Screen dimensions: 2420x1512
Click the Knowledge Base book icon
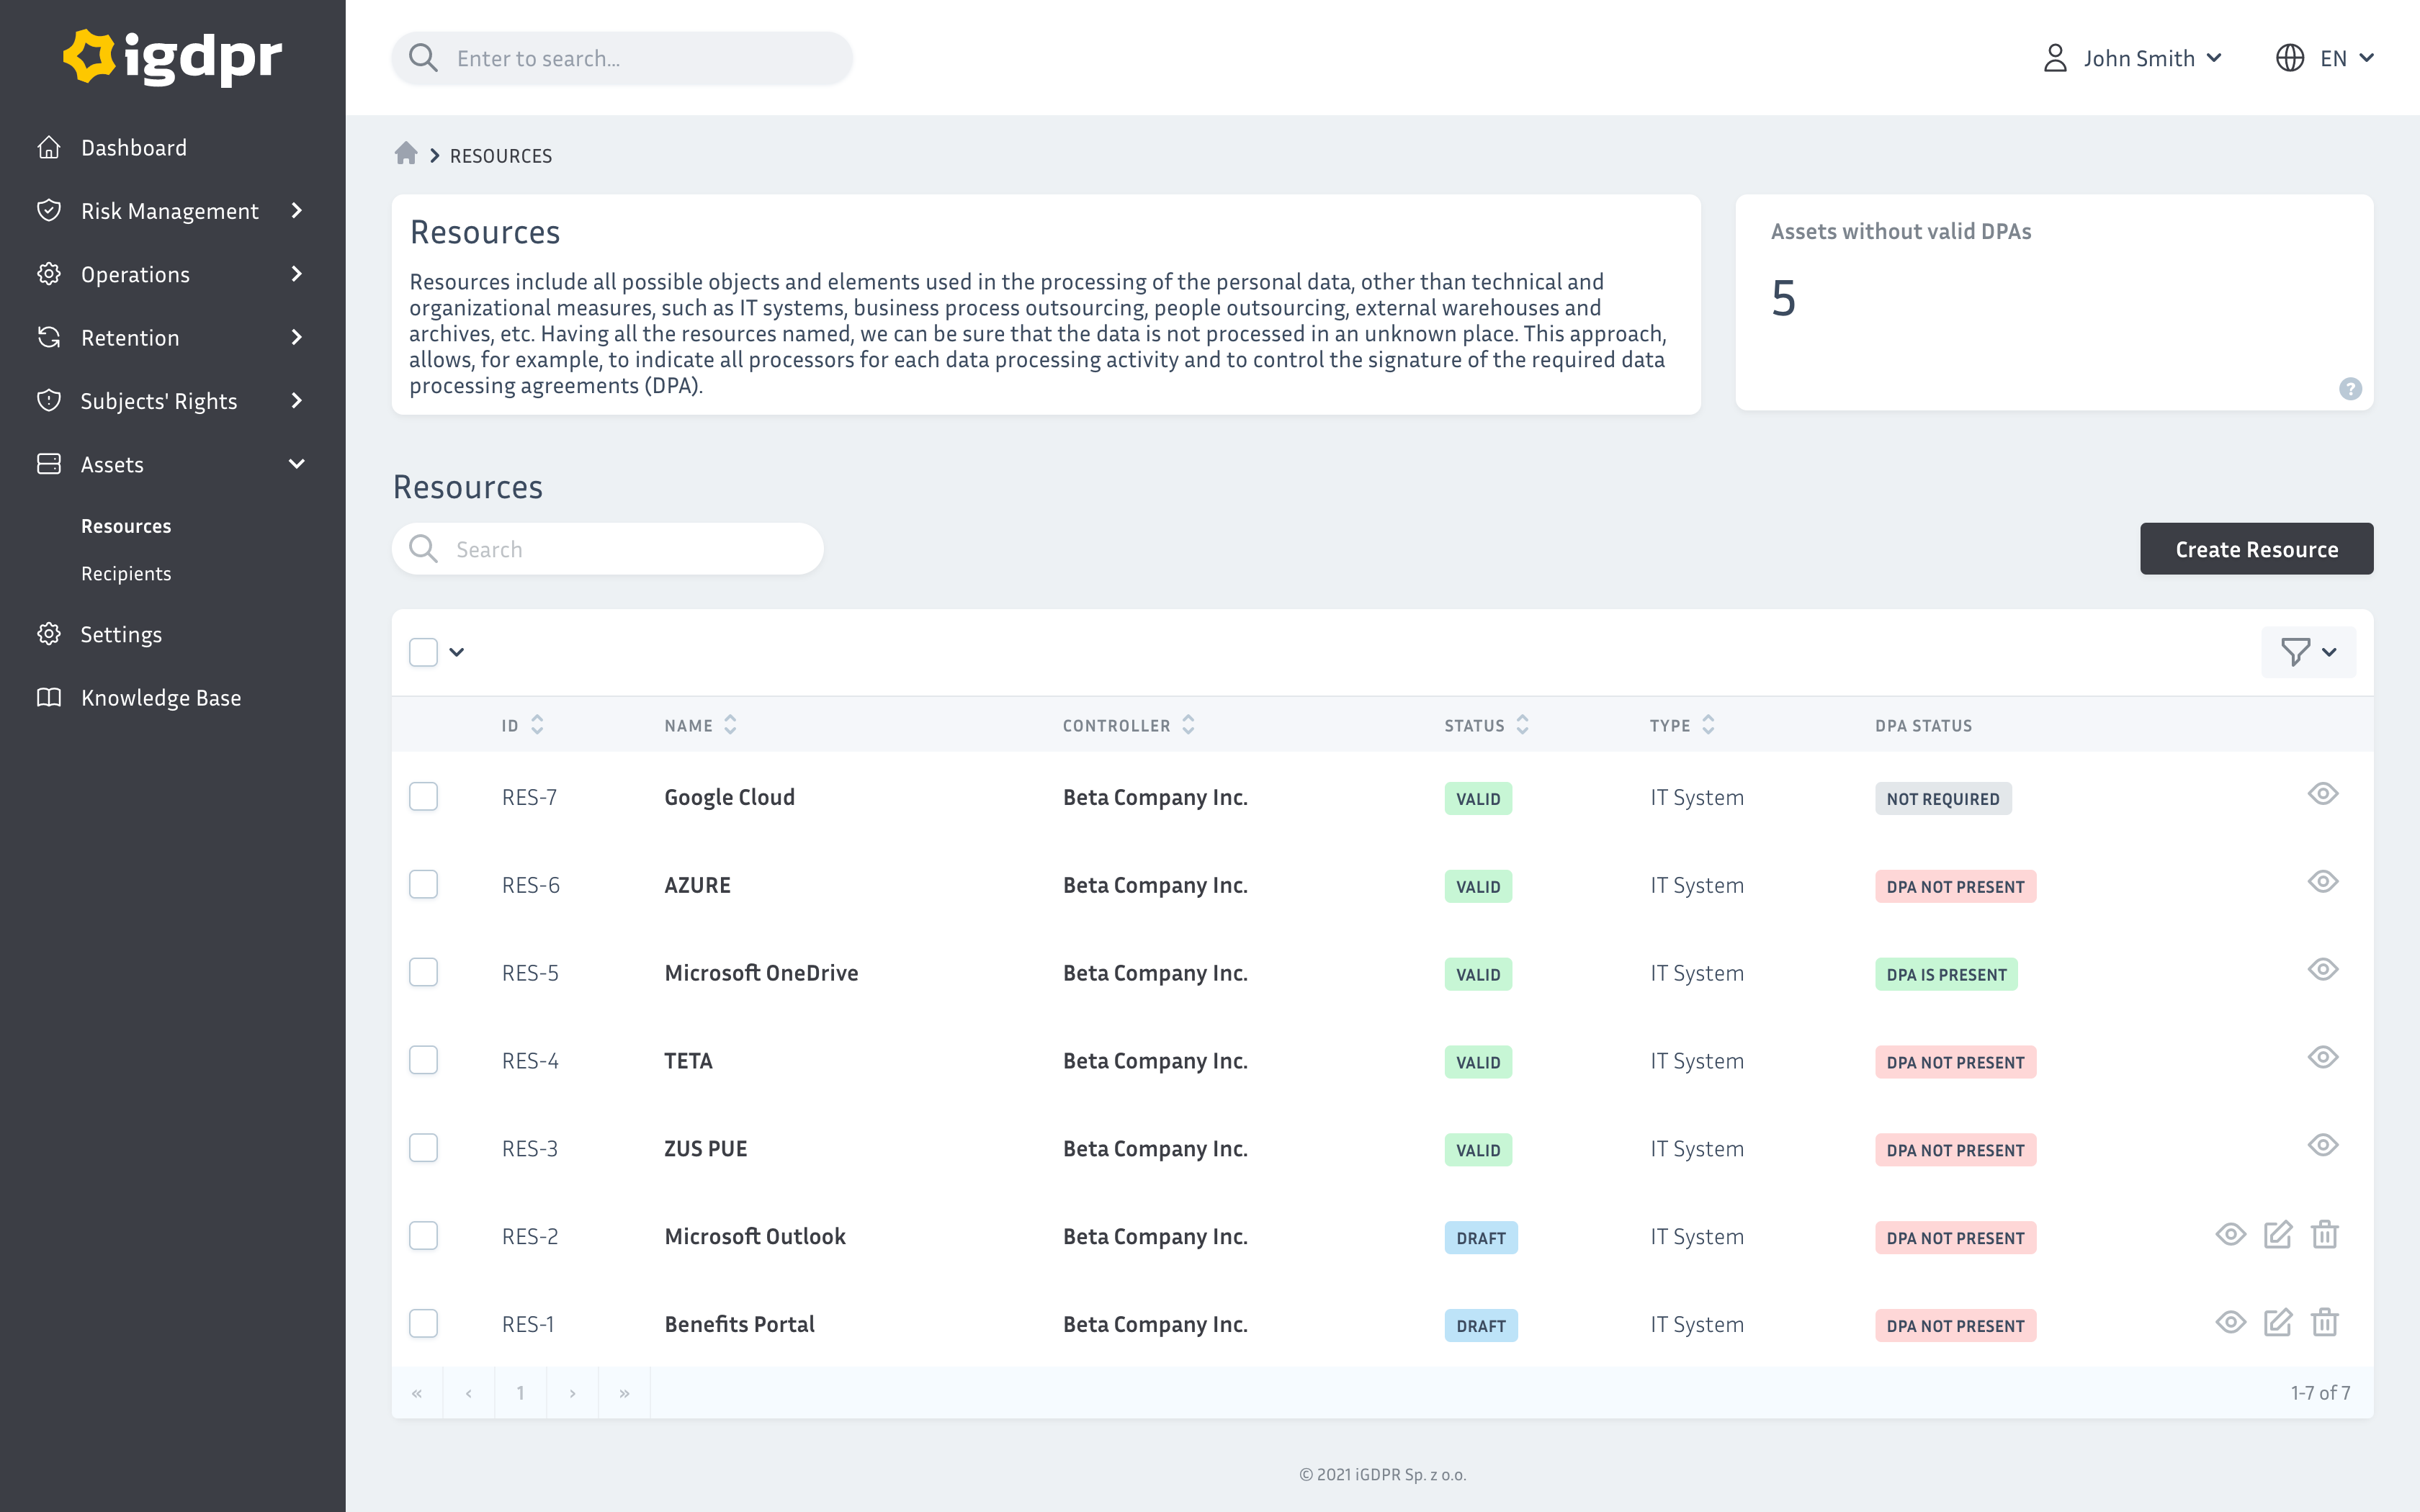(50, 697)
